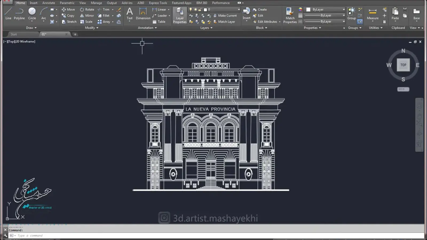Expand the Annotation panel
Viewport: 427px width, 240px height.
point(147,28)
